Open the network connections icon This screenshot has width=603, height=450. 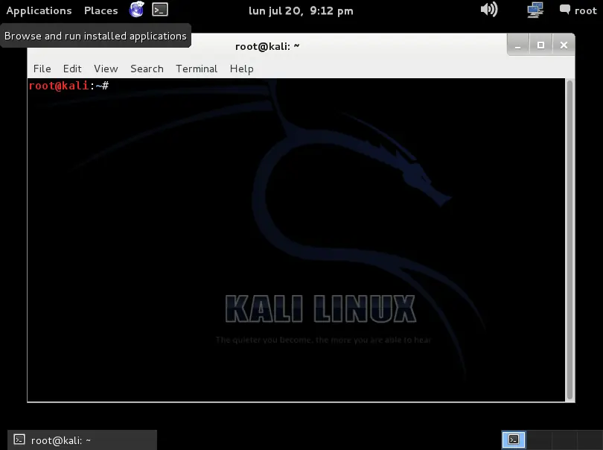[x=535, y=10]
